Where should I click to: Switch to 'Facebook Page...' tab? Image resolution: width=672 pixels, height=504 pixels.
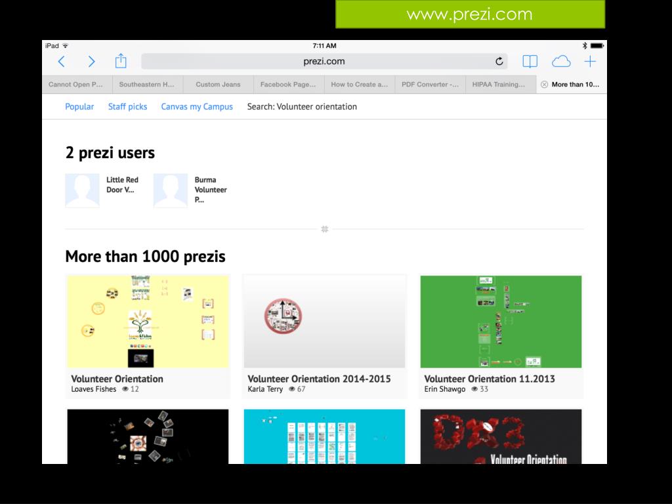point(288,85)
